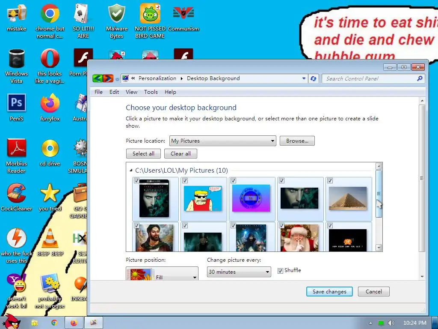
Task: Click the volume speaker tray icon
Action: (x=391, y=323)
